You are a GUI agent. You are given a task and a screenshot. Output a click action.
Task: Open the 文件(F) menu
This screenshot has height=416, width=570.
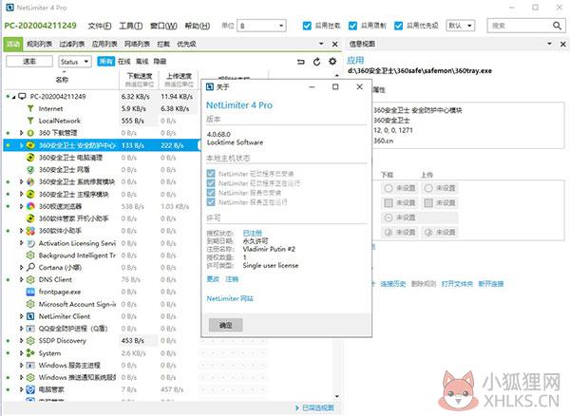pyautogui.click(x=100, y=26)
